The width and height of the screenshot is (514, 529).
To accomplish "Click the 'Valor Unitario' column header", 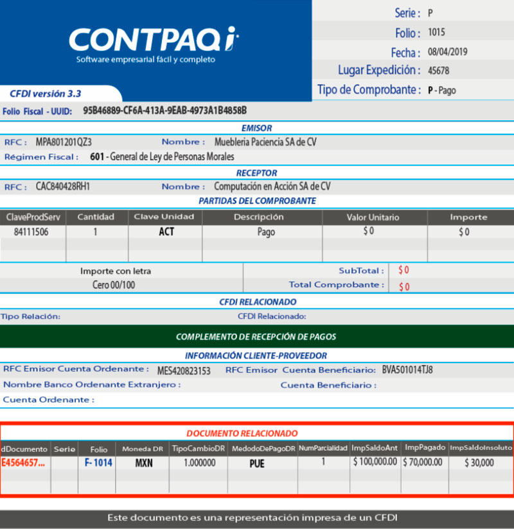I will 373,217.
